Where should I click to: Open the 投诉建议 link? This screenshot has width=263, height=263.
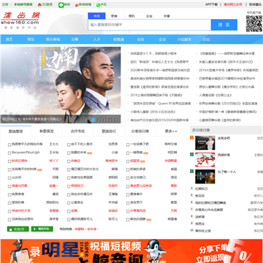coord(255,4)
